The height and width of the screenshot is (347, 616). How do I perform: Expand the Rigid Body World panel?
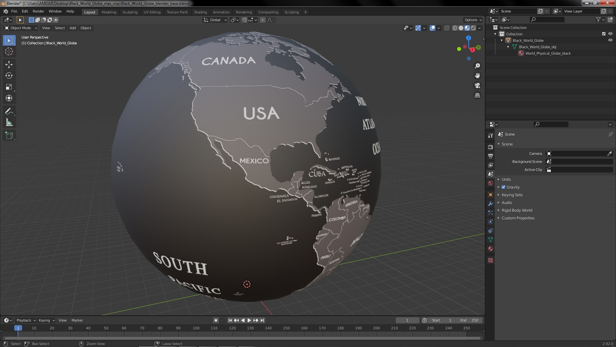(517, 210)
